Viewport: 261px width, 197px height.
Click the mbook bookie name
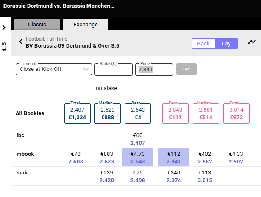click(x=25, y=154)
